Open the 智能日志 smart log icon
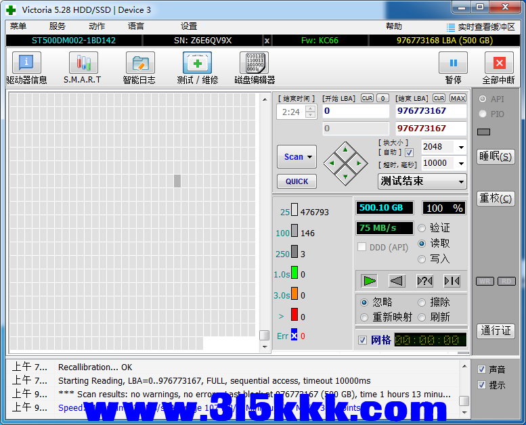 139,64
